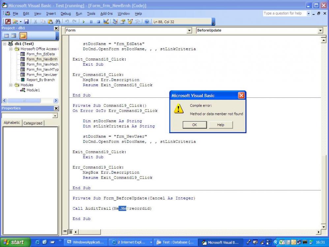Image resolution: width=329 pixels, height=247 pixels.
Task: Open the toolbar options arrow at toolbar end
Action: (213, 22)
